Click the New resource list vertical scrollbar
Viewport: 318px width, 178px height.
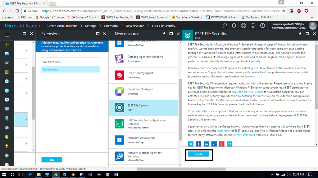(180, 109)
